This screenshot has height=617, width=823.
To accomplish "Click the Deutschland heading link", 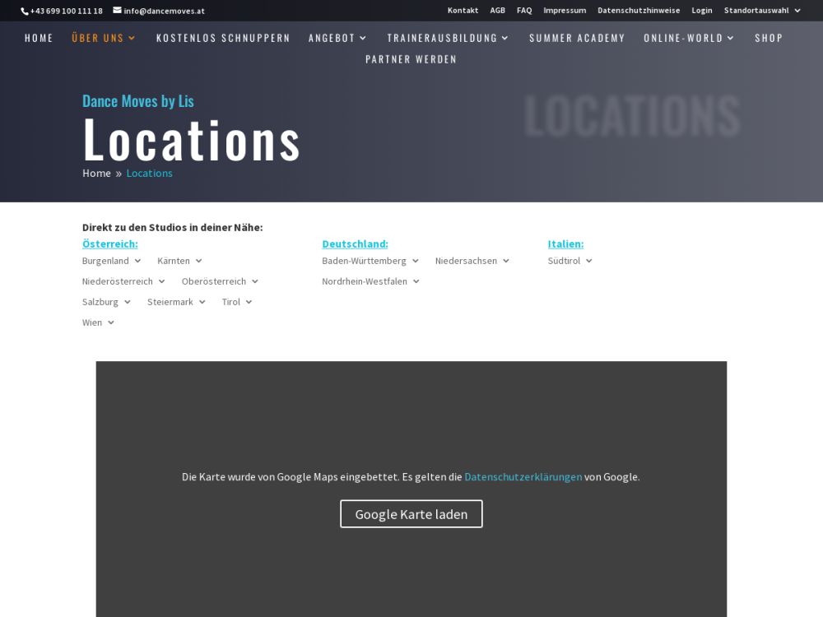I will 355,244.
